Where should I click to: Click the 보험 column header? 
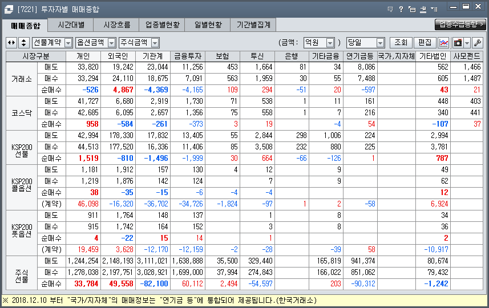[x=223, y=56]
